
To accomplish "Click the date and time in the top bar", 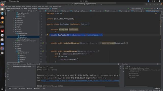I will click(x=84, y=1).
